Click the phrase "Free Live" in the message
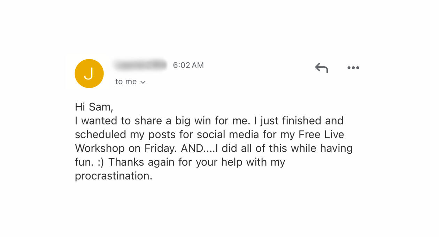 [321, 135]
